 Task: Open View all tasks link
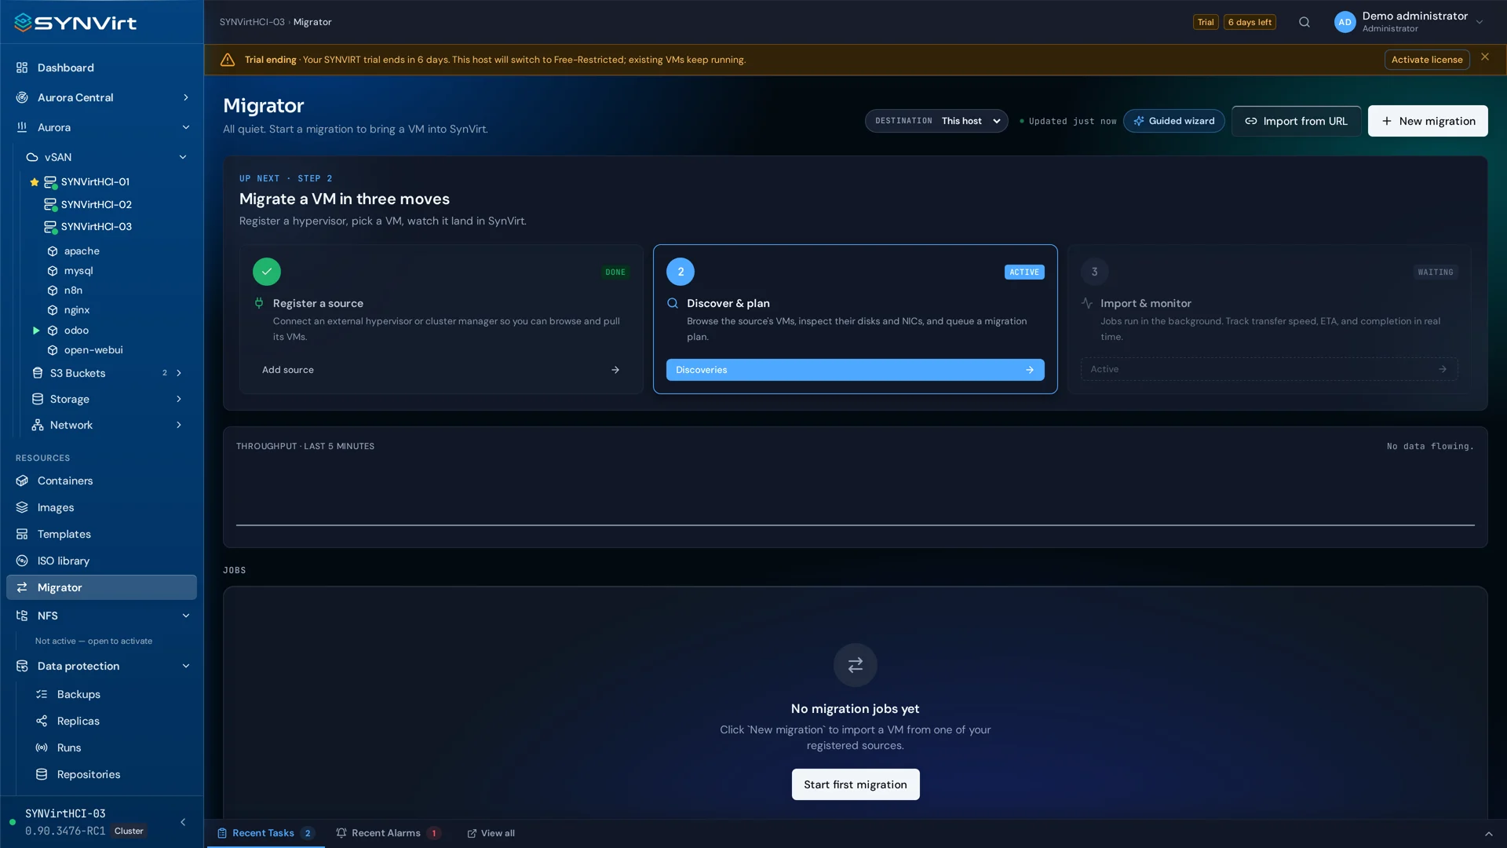(x=491, y=833)
